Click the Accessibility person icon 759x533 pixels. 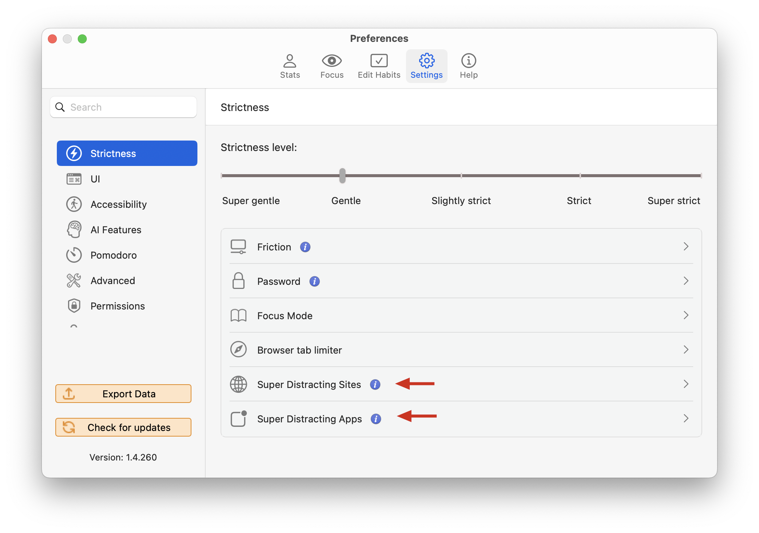point(74,204)
